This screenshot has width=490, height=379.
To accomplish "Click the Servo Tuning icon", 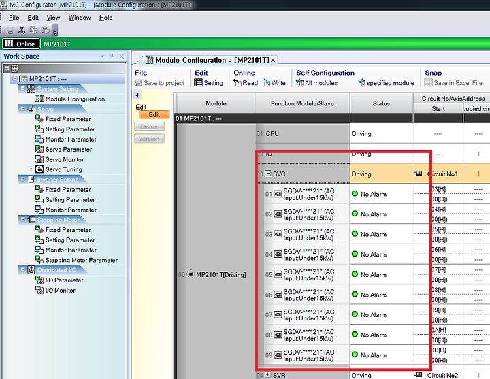I will [39, 169].
